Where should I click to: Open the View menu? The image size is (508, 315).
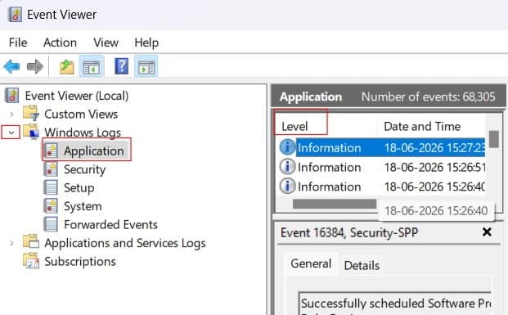[x=106, y=43]
